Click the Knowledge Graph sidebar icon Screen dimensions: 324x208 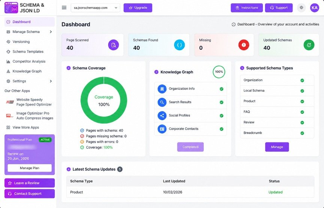pos(8,71)
